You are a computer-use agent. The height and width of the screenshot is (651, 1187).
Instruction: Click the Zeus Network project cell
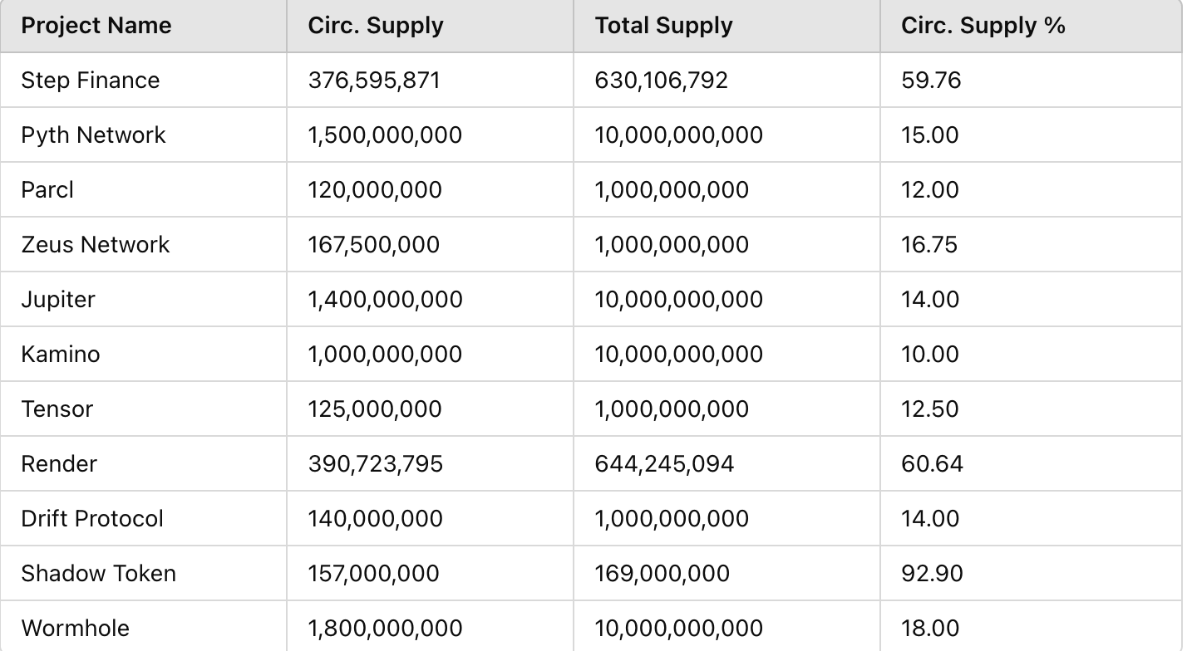click(x=95, y=245)
